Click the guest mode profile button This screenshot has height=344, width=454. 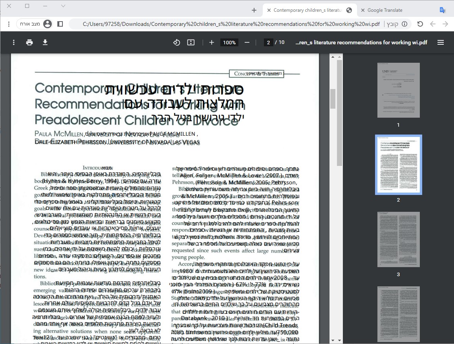[36, 24]
